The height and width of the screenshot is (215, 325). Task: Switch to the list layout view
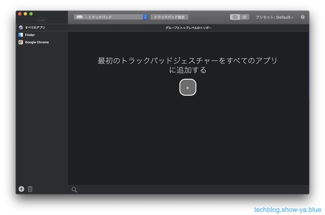coord(244,17)
